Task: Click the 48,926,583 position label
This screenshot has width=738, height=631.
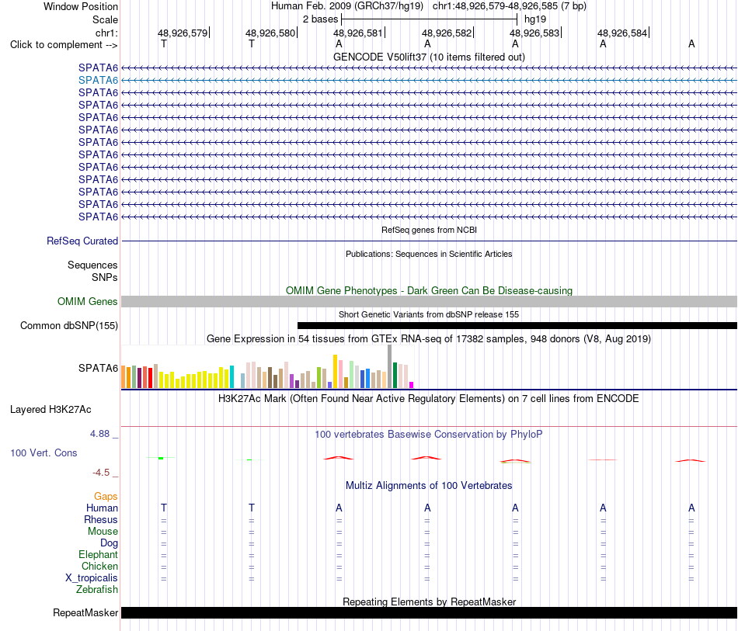Action: [534, 33]
